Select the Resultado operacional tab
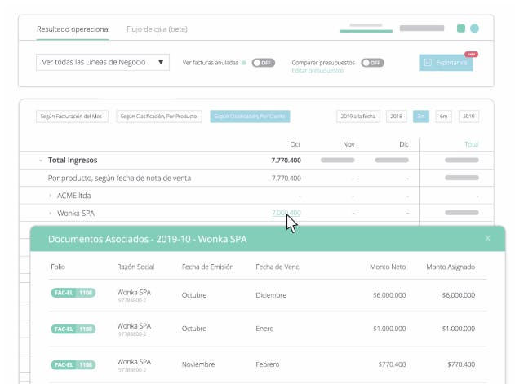Viewport: 515px width, 384px height. pos(73,29)
